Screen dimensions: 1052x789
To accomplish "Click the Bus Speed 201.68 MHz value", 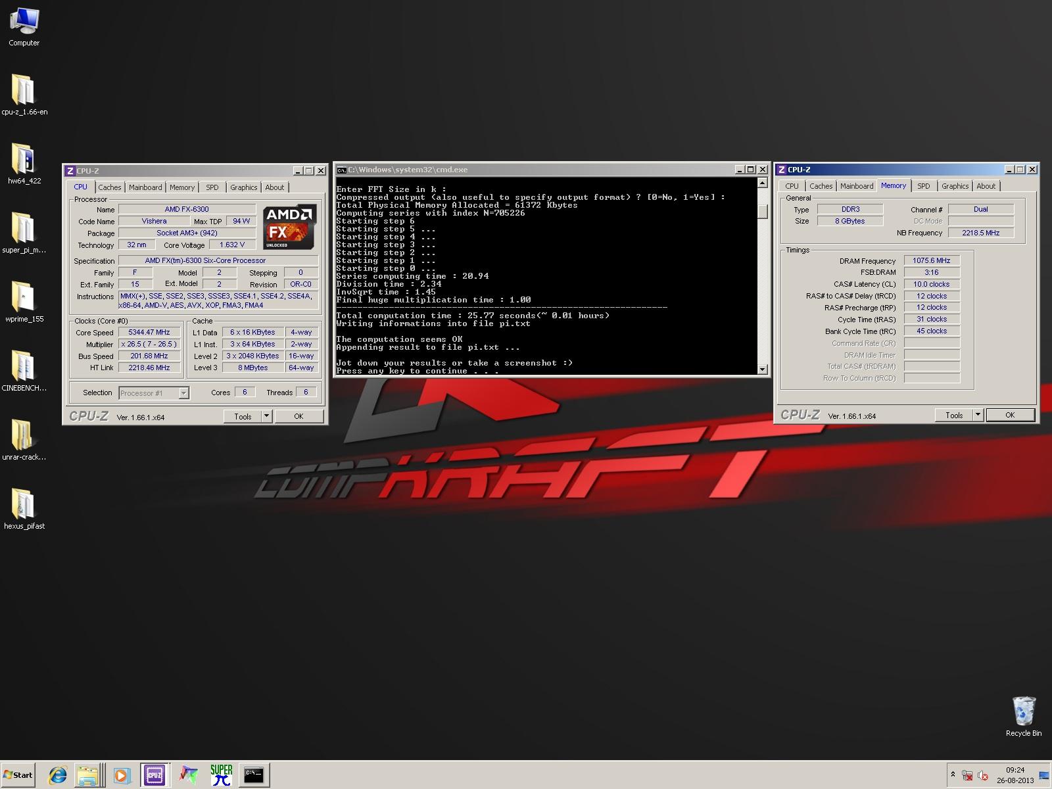I will tap(149, 356).
